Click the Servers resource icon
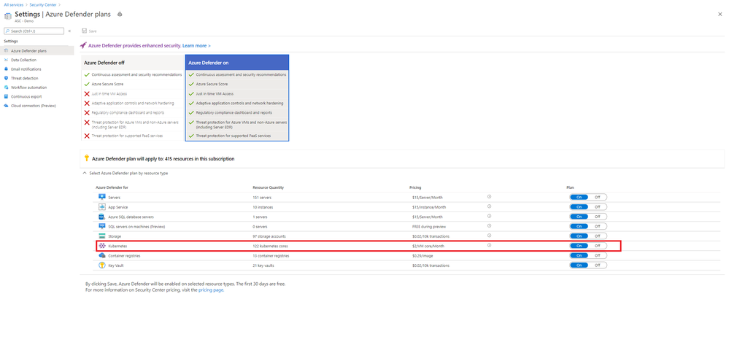 tap(102, 197)
